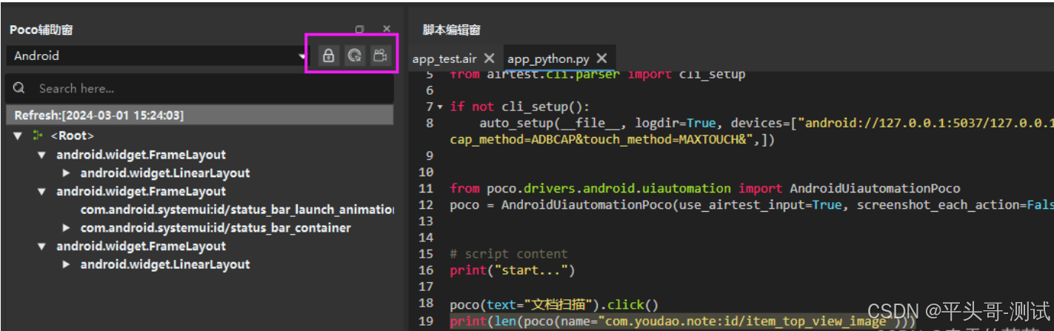Click cap_method=ADBCAP&touch_method=MAXTOUCH& text
Screen dimensions: 1054x331
click(x=612, y=139)
